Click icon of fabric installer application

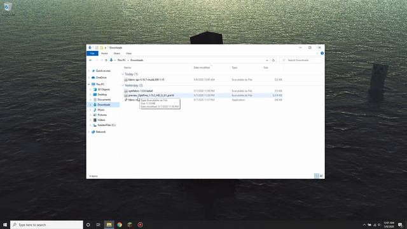pos(126,100)
